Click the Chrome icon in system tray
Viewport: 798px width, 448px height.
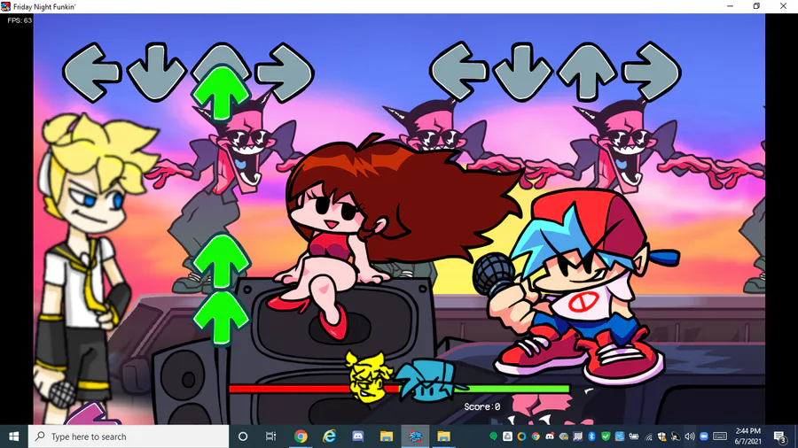(536, 436)
